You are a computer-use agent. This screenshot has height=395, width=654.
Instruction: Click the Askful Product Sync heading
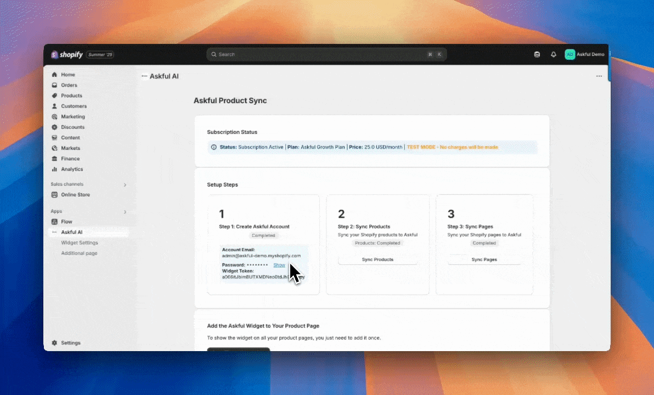(230, 100)
